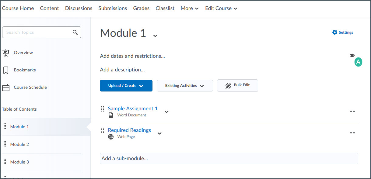Expand the Existing Activities dropdown
The width and height of the screenshot is (371, 179).
(x=184, y=85)
